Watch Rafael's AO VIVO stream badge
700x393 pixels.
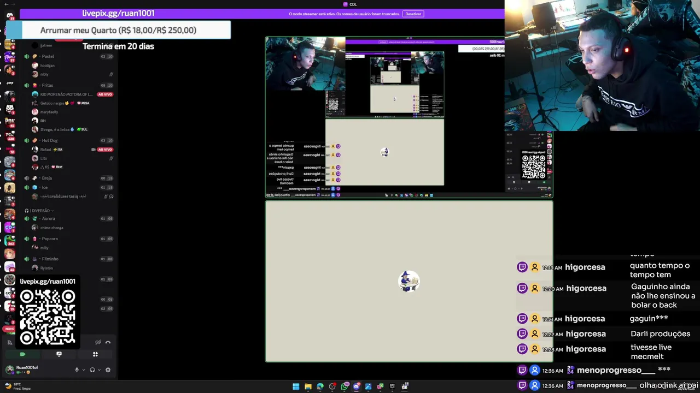click(x=105, y=150)
